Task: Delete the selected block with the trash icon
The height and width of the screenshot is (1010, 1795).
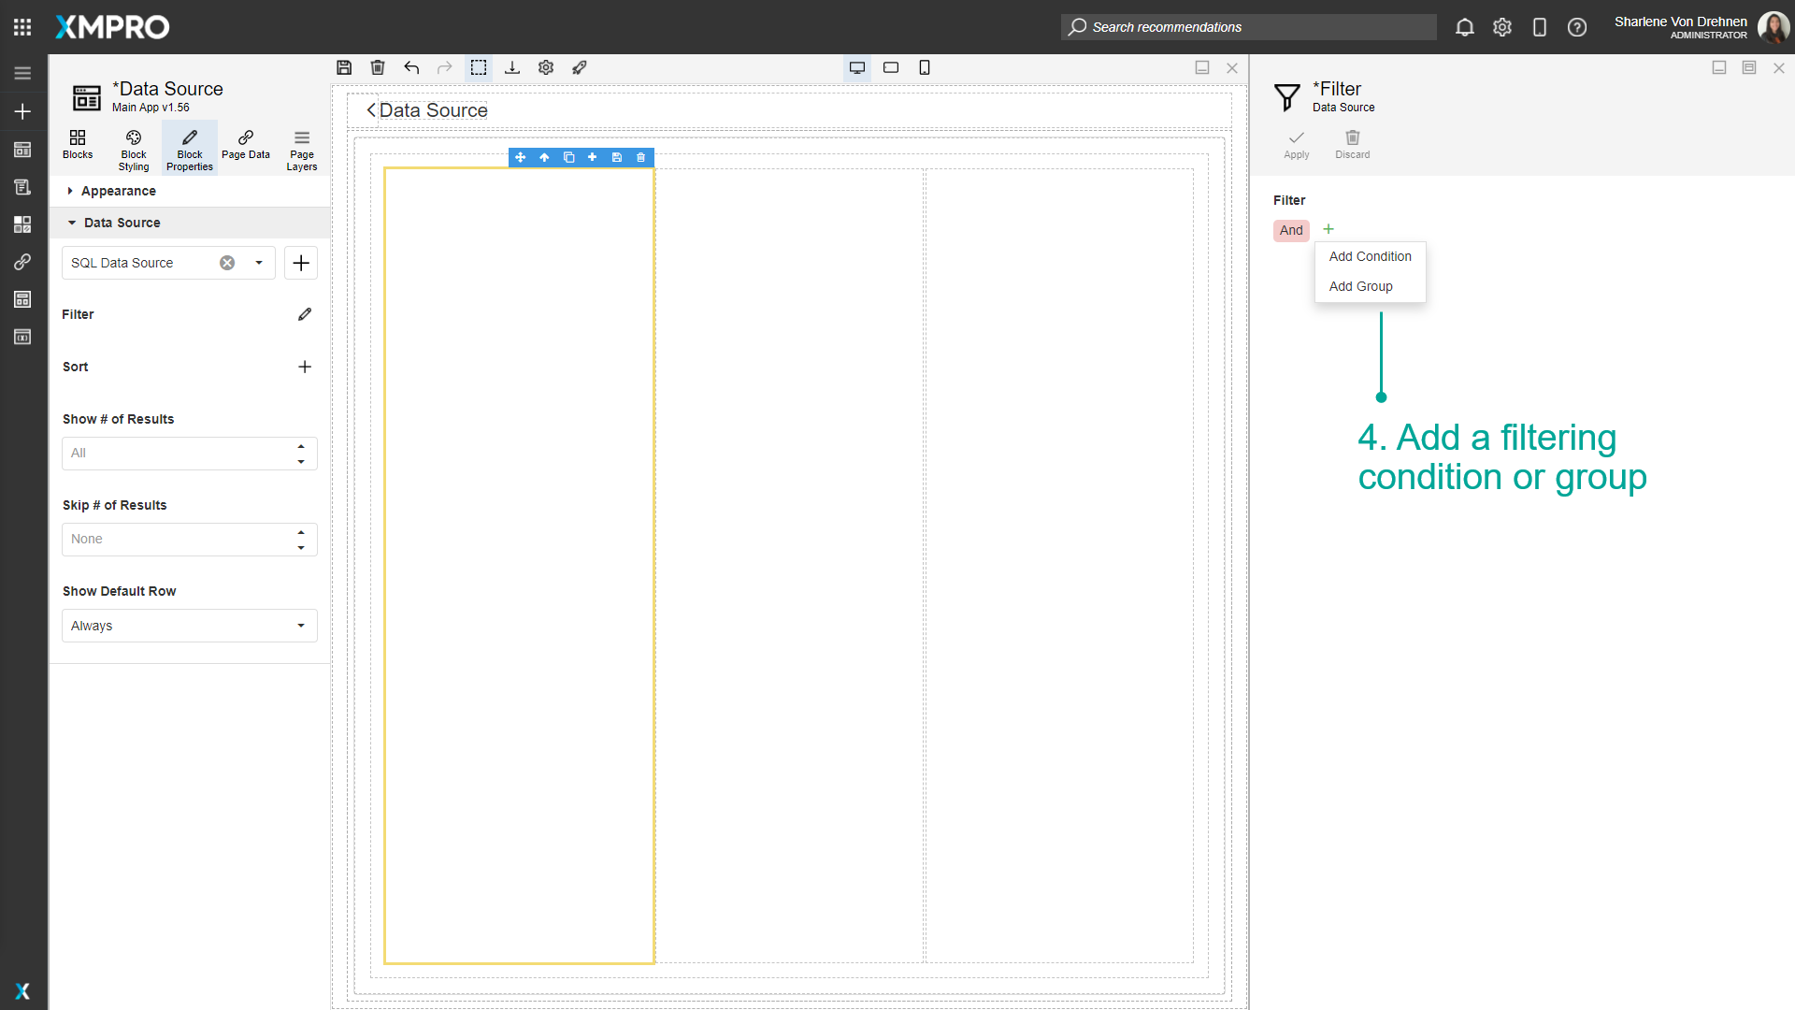Action: (640, 157)
